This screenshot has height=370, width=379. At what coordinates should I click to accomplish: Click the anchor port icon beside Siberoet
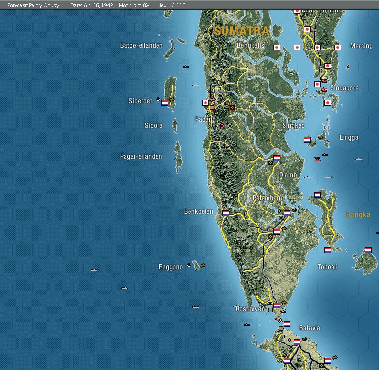tap(158, 99)
